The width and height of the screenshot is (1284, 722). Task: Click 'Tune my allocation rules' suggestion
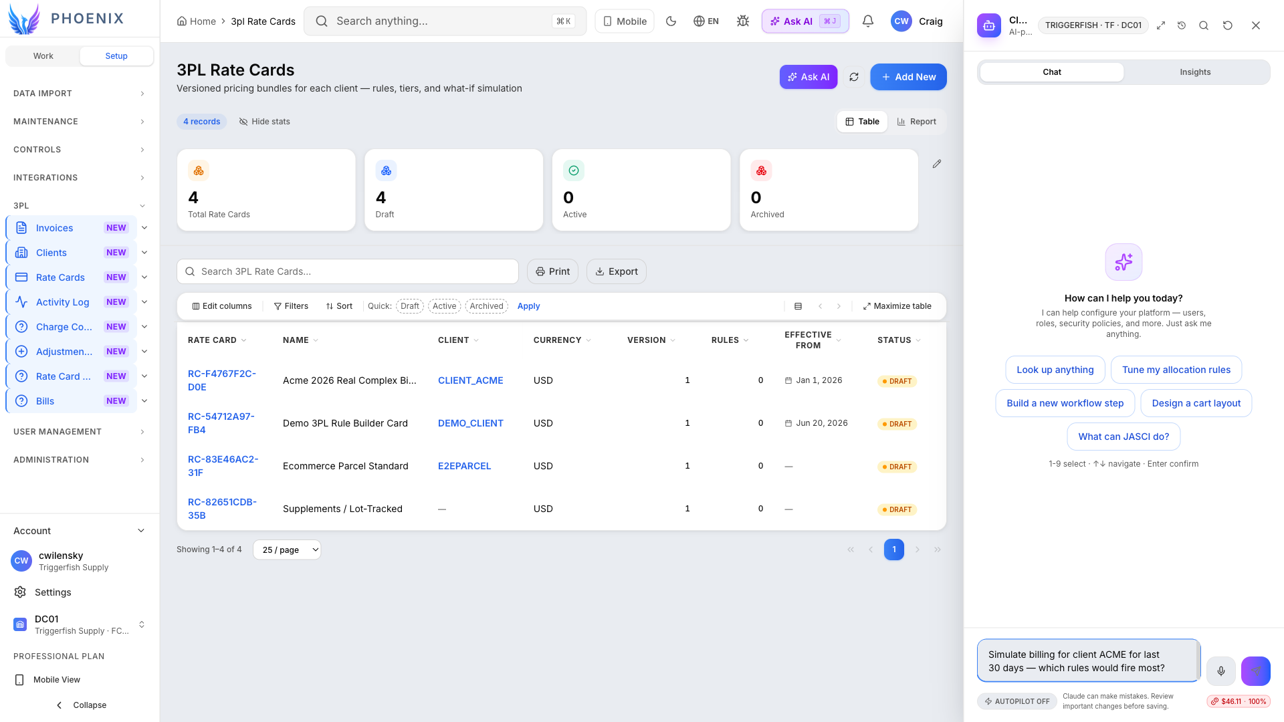(1176, 370)
